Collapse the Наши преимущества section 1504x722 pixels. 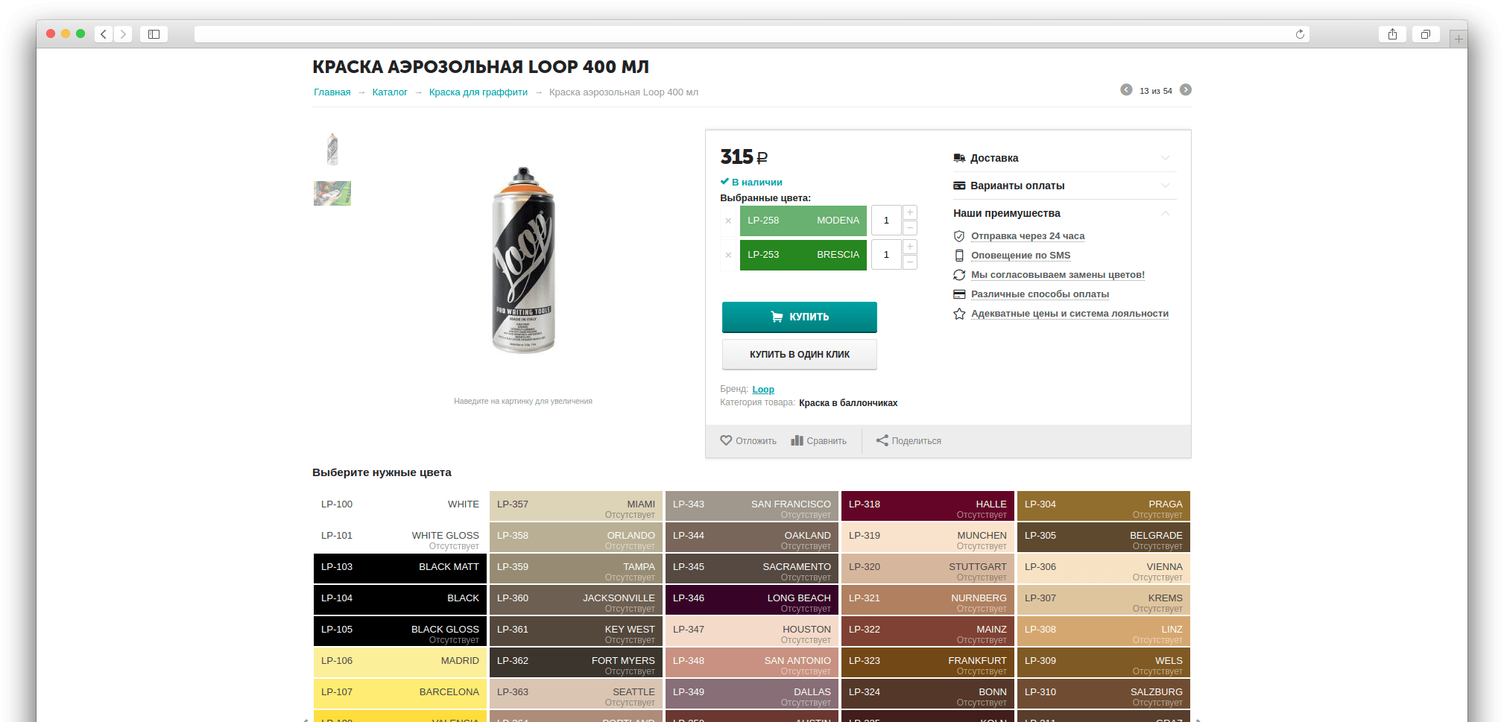(x=1064, y=213)
